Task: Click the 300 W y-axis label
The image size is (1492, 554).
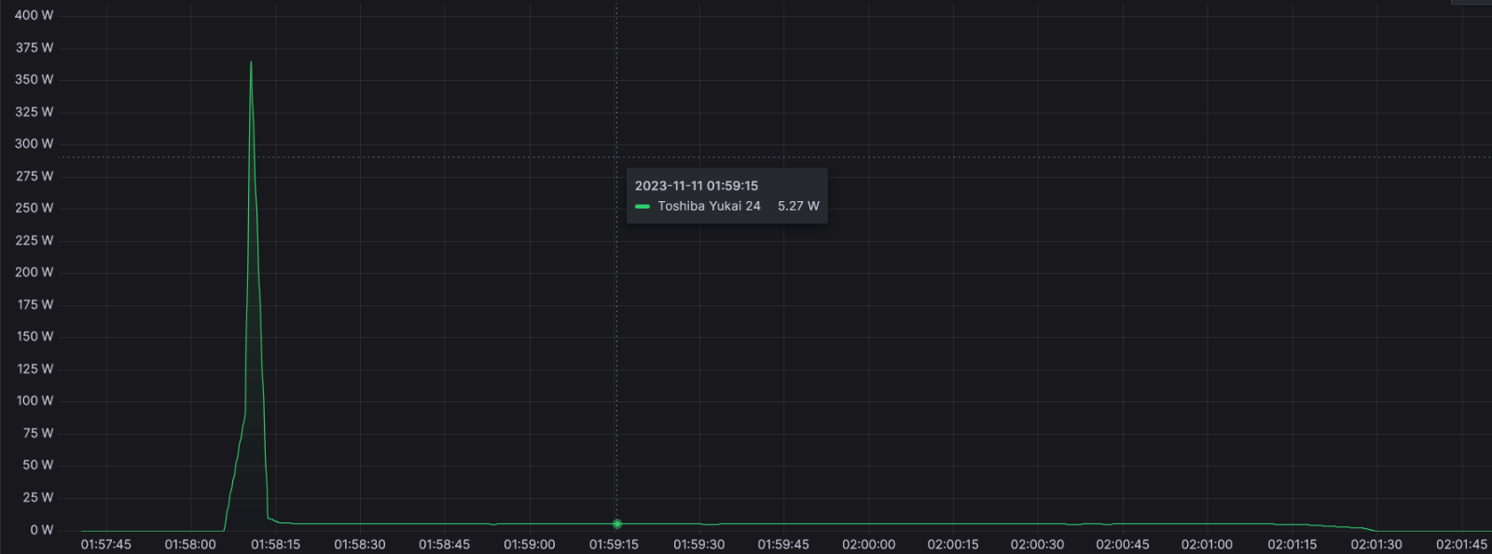Action: pyautogui.click(x=35, y=143)
